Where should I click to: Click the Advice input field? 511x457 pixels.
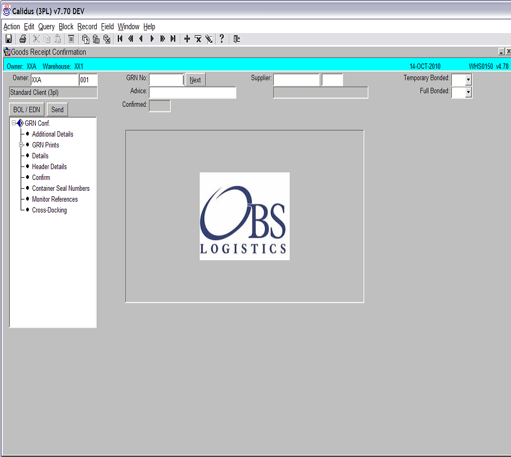click(192, 92)
